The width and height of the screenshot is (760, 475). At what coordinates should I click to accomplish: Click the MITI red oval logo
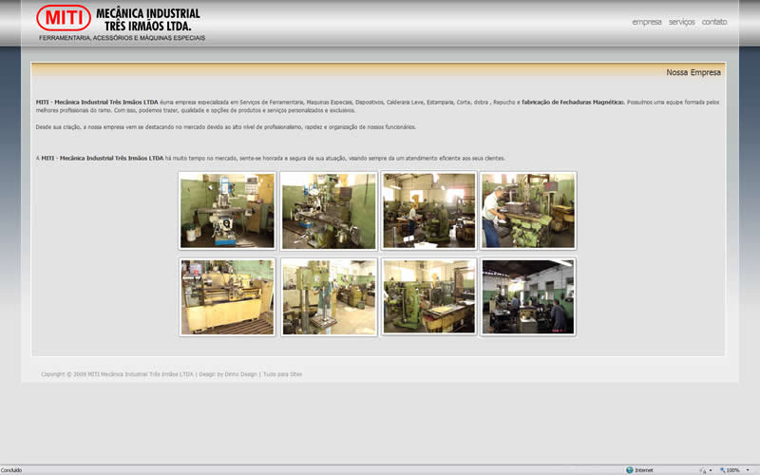pyautogui.click(x=64, y=18)
